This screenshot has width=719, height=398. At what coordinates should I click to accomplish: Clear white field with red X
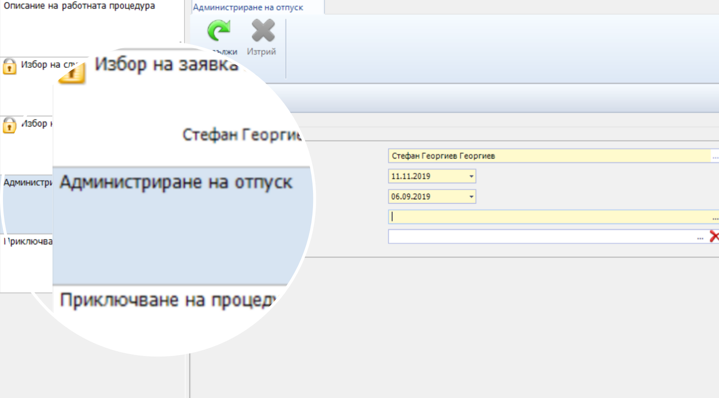pyautogui.click(x=714, y=237)
